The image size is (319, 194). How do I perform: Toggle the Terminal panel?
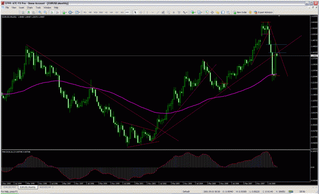223,12
